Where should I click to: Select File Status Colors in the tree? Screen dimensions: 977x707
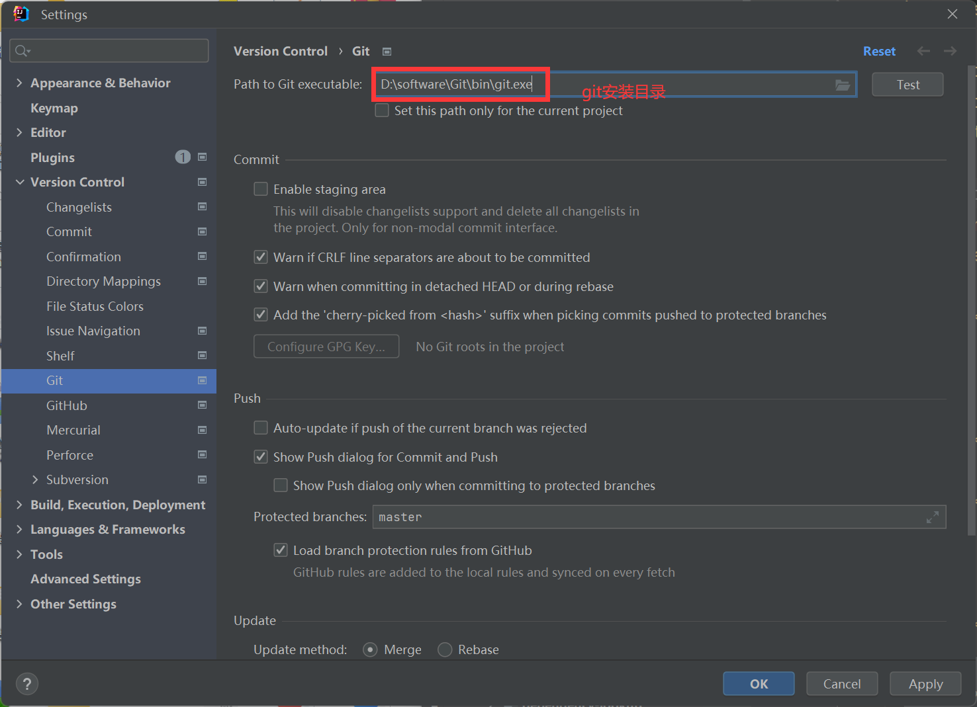95,306
